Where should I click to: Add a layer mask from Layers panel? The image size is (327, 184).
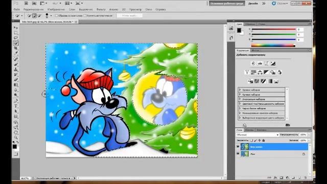[x=282, y=178]
